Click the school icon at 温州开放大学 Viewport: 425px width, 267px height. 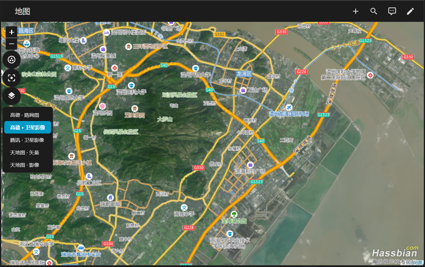[x=196, y=68]
